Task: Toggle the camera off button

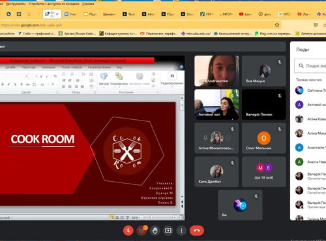Action: (x=141, y=231)
